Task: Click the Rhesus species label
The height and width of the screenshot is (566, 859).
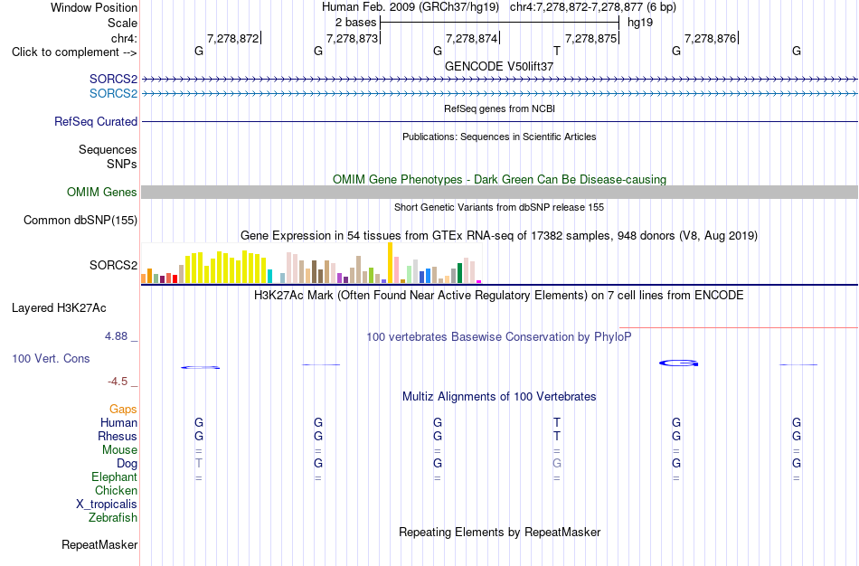Action: pos(118,436)
